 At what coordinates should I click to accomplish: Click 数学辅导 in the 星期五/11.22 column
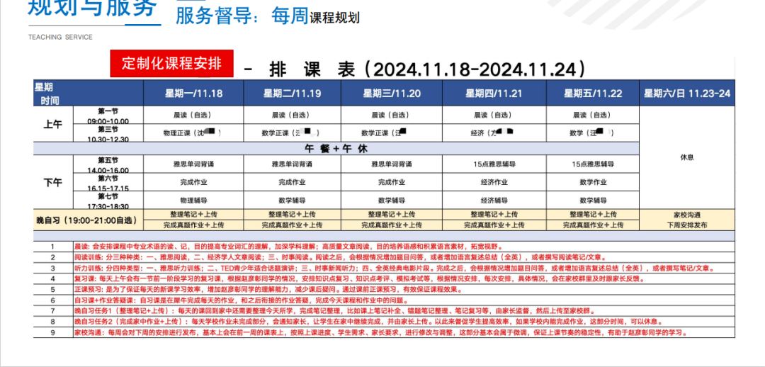pyautogui.click(x=592, y=200)
